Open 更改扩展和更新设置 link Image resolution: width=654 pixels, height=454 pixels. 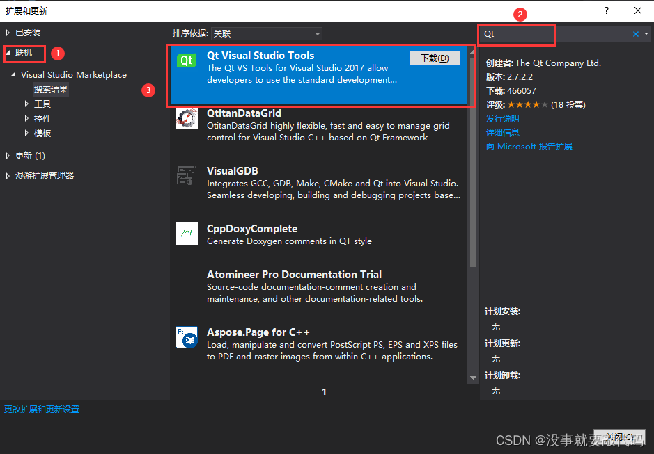click(x=42, y=410)
